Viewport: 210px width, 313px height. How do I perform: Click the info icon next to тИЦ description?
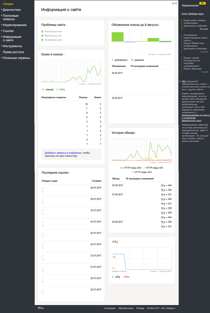pos(180,81)
